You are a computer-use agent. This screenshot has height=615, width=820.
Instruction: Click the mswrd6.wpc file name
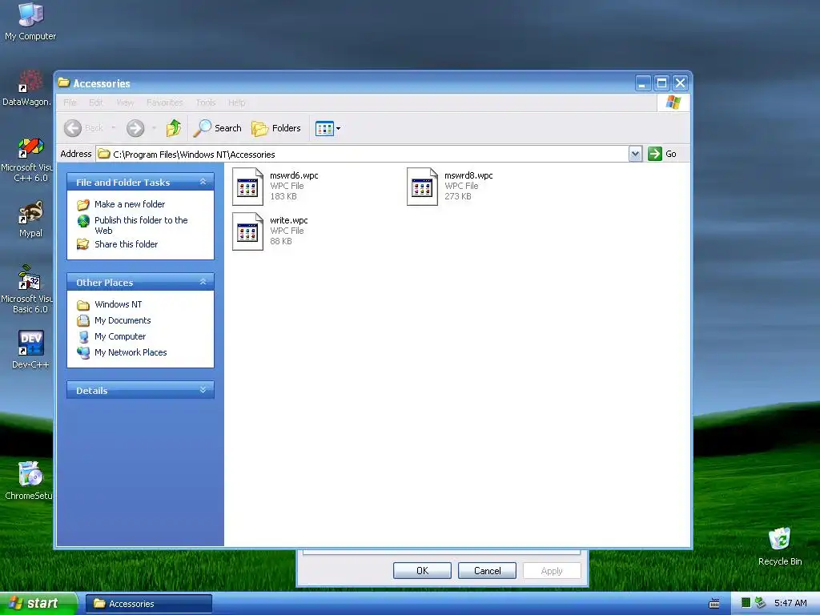coord(294,175)
